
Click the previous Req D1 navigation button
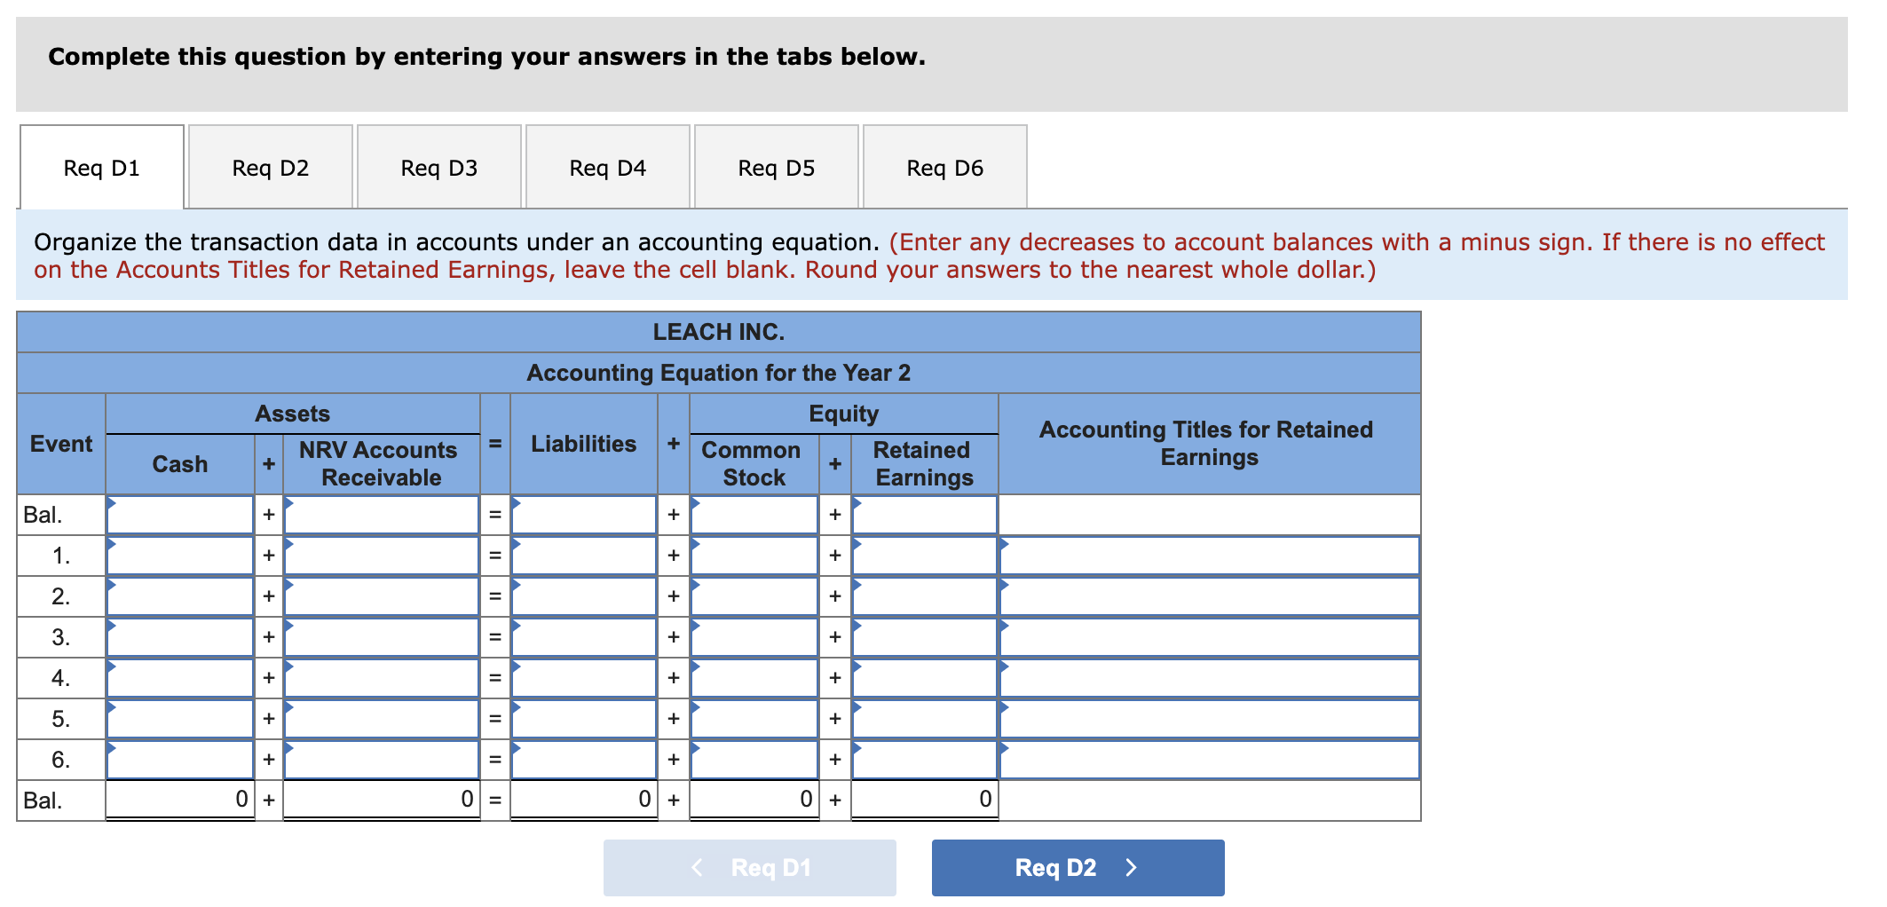click(x=749, y=868)
